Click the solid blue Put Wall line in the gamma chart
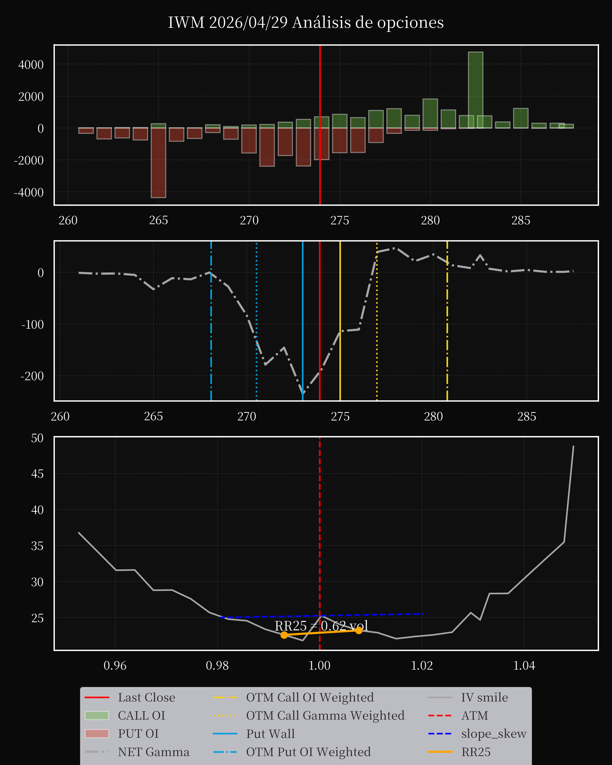This screenshot has height=765, width=612. pos(303,321)
